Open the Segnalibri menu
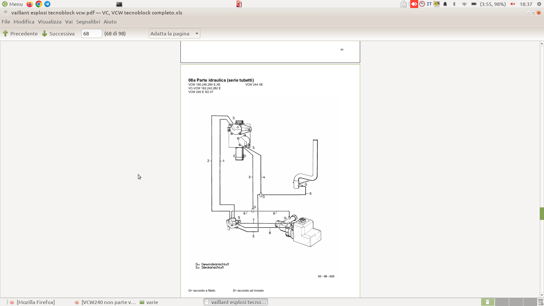Screen dimensions: 544x306 (88, 22)
